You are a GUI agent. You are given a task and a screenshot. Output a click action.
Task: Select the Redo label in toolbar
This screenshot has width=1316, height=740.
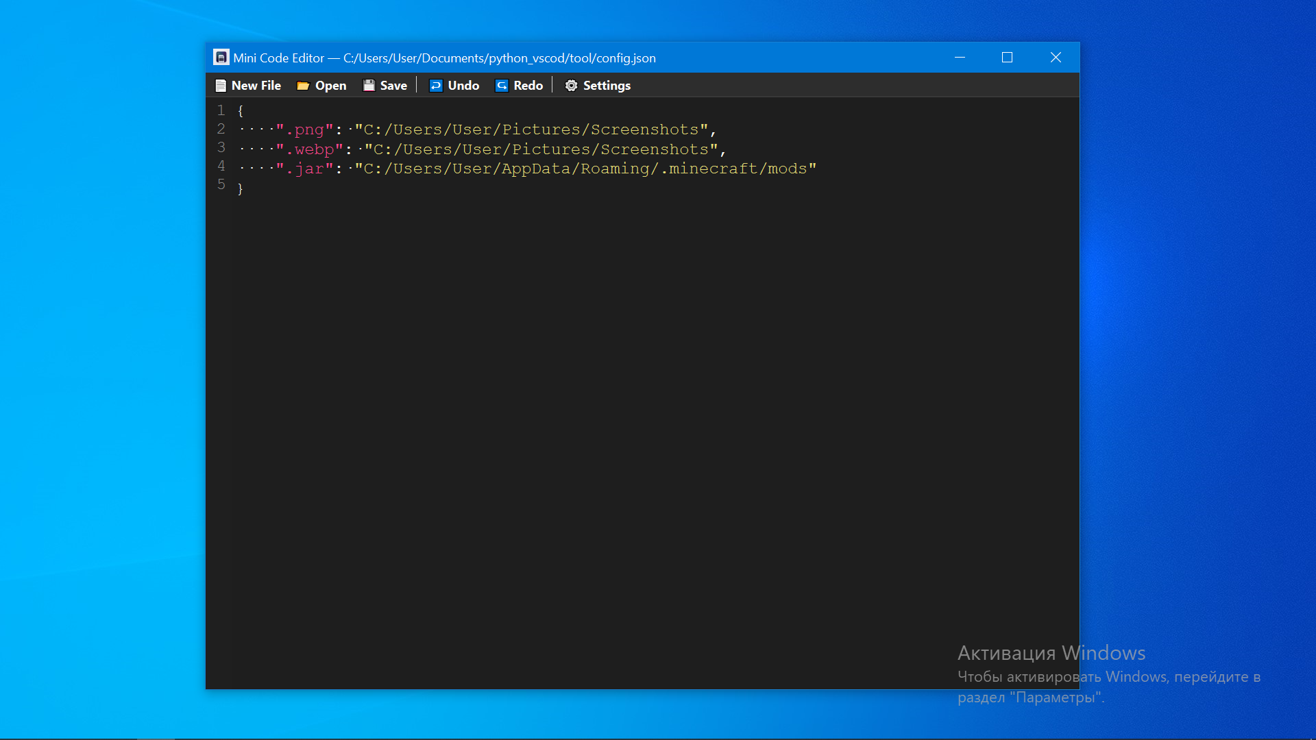point(528,86)
